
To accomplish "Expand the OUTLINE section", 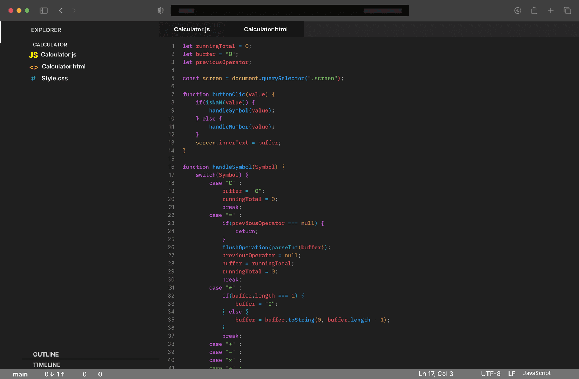I will pos(46,354).
